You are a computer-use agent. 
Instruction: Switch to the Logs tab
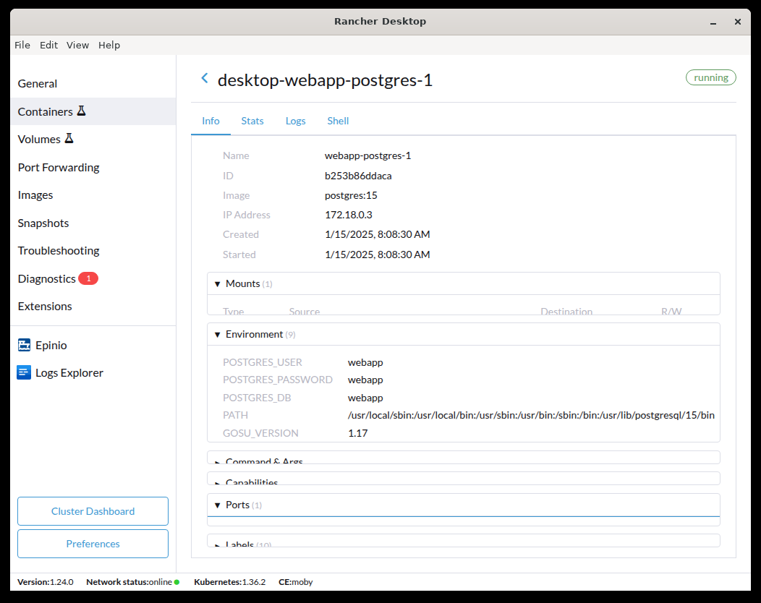[x=296, y=121]
